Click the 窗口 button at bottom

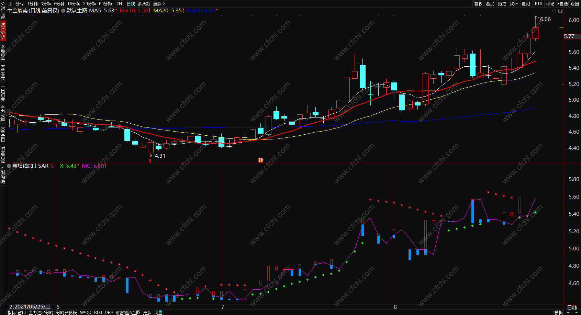pyautogui.click(x=22, y=313)
